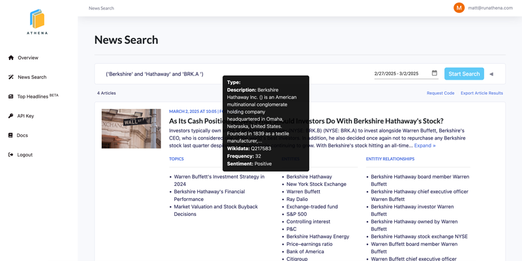Screen dimensions: 522x261
Task: Click the Warren Buffett entity
Action: click(303, 192)
